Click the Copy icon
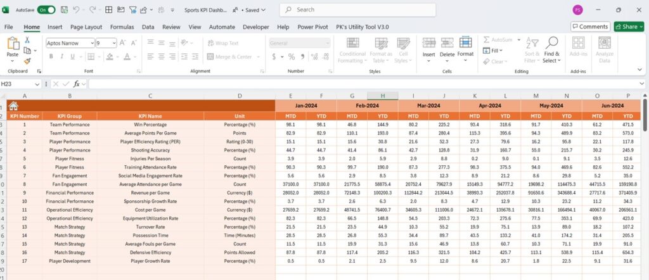Image resolution: width=649 pixels, height=280 pixels. (27, 51)
